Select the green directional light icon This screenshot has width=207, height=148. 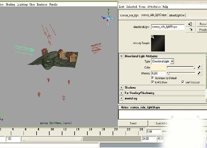point(24,50)
